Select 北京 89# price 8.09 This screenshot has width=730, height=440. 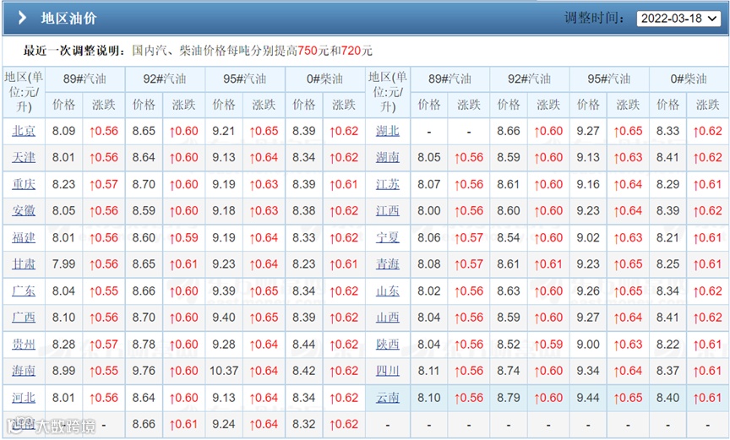point(63,131)
